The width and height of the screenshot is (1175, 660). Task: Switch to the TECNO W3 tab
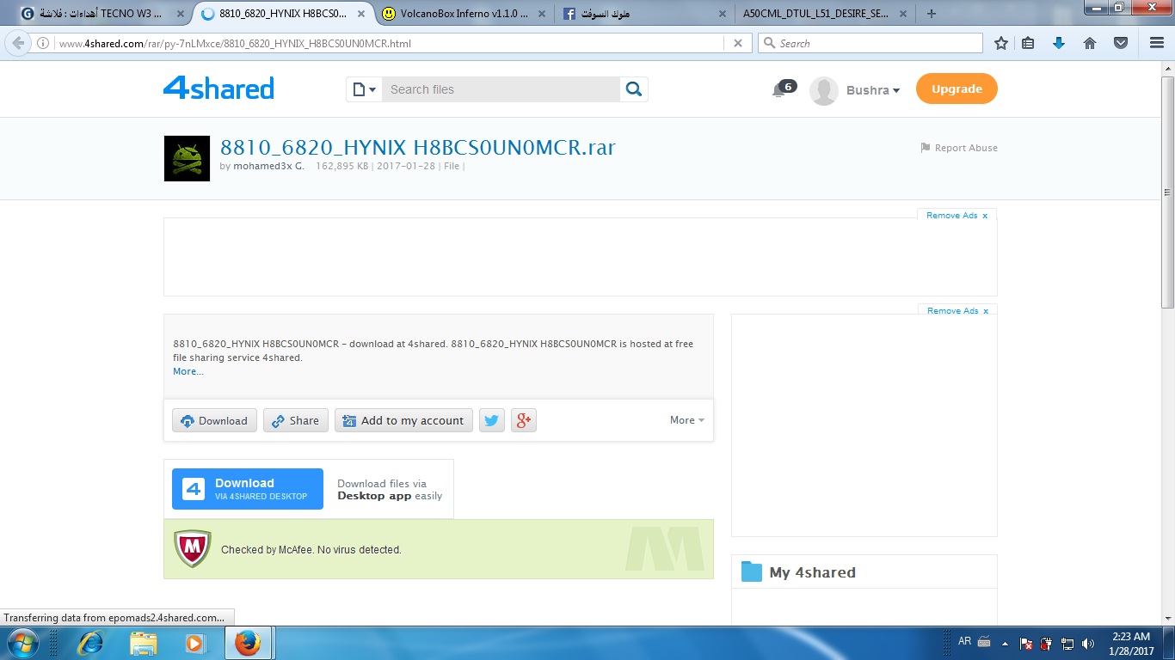(101, 14)
